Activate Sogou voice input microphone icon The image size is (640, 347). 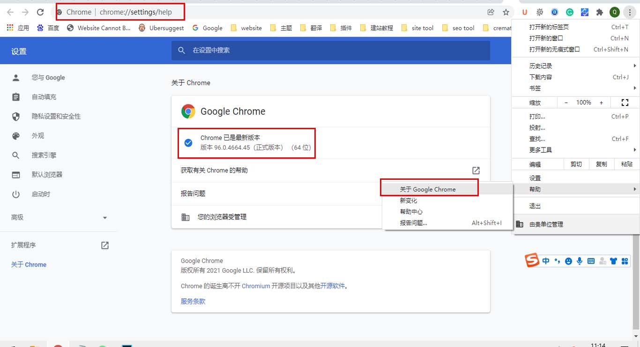[580, 261]
